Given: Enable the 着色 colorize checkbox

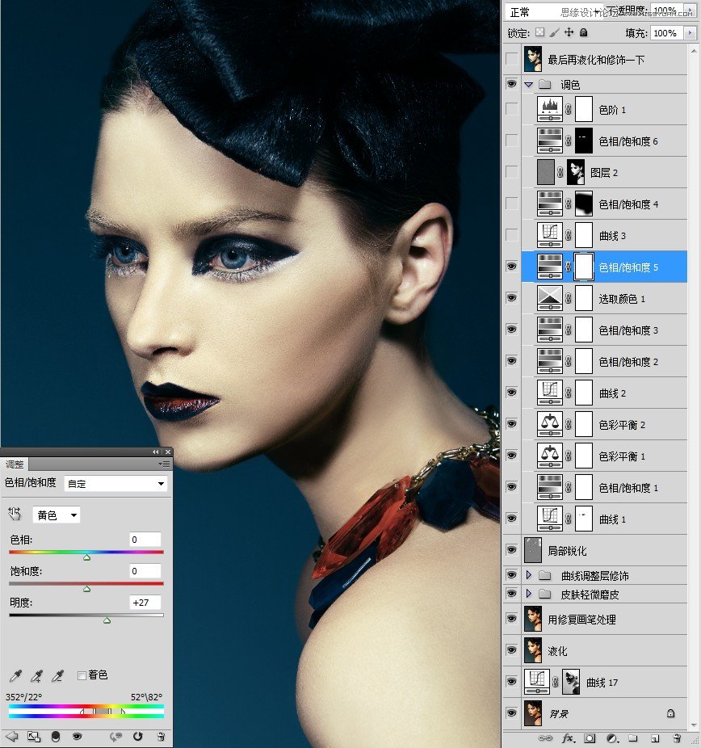Looking at the screenshot, I should 82,675.
